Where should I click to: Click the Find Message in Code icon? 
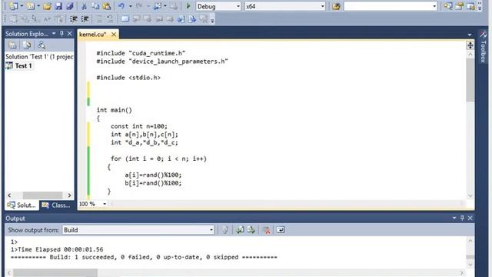(x=225, y=230)
